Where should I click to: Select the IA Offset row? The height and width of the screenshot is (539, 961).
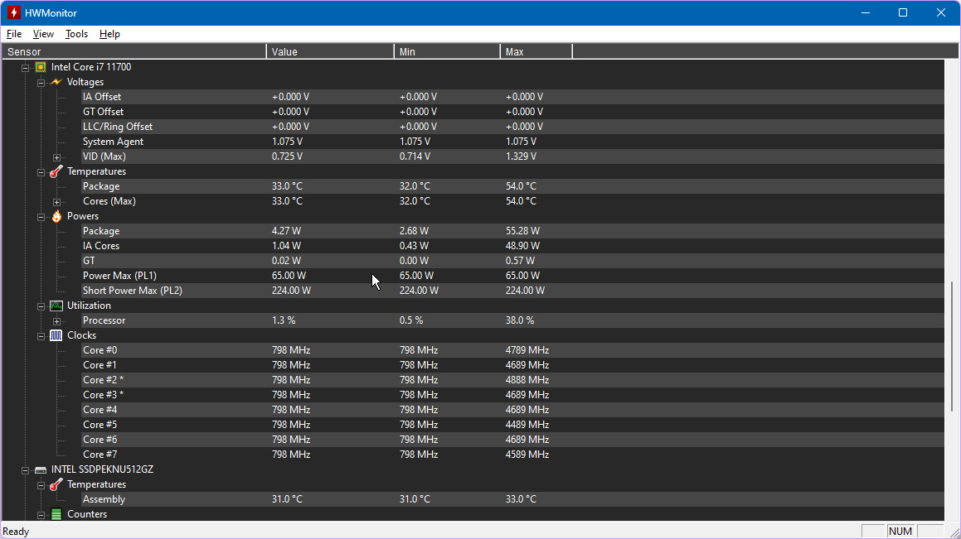tap(513, 97)
